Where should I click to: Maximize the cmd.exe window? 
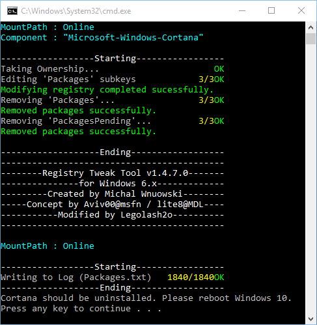[x=271, y=10]
